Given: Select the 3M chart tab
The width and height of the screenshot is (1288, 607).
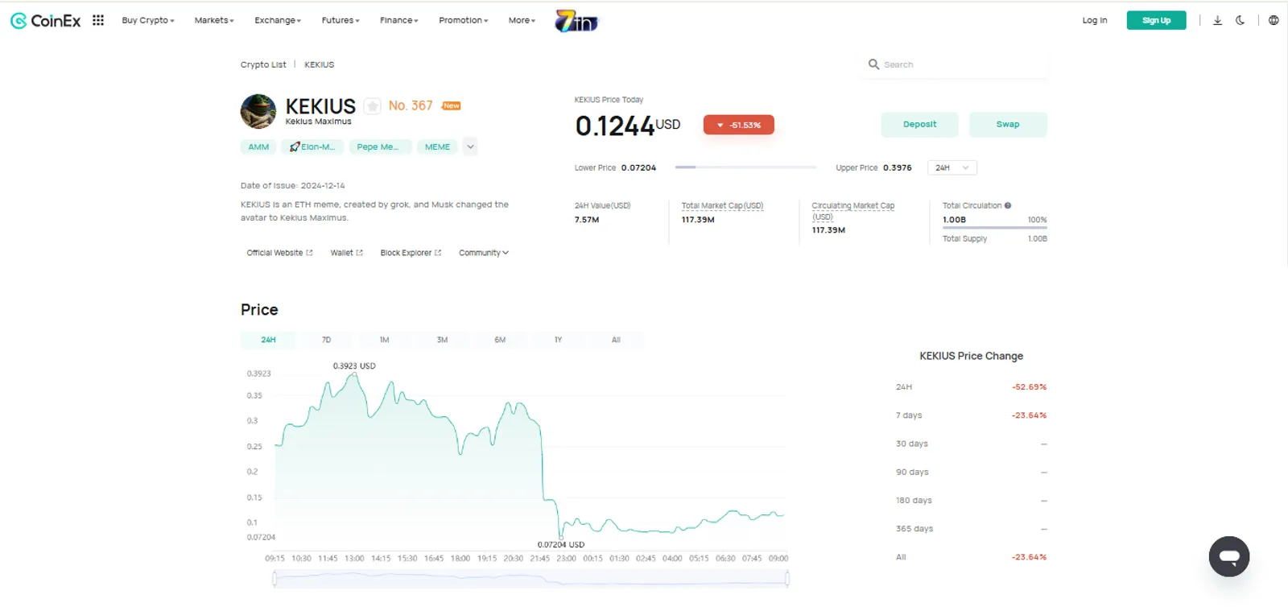Looking at the screenshot, I should pyautogui.click(x=442, y=340).
